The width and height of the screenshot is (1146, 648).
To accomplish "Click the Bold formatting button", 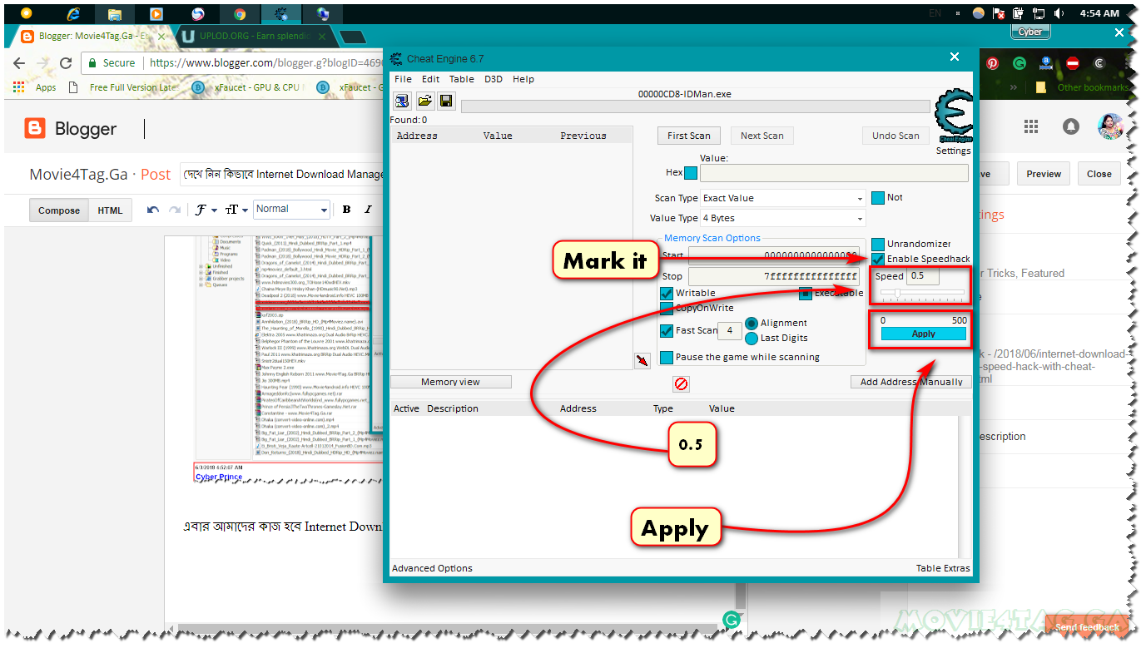I will coord(347,210).
